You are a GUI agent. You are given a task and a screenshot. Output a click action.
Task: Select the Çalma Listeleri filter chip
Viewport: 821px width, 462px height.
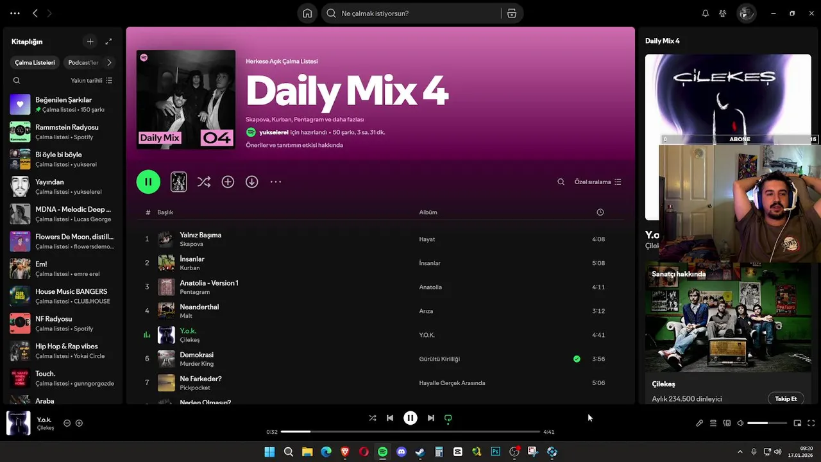35,62
